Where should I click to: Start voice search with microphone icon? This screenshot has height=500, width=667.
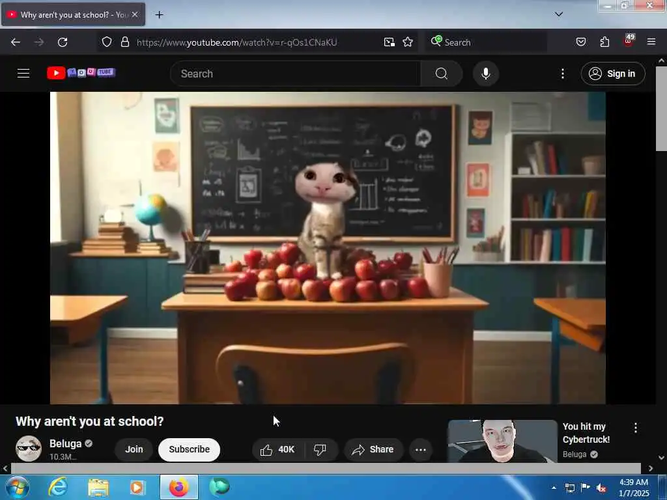coord(486,74)
